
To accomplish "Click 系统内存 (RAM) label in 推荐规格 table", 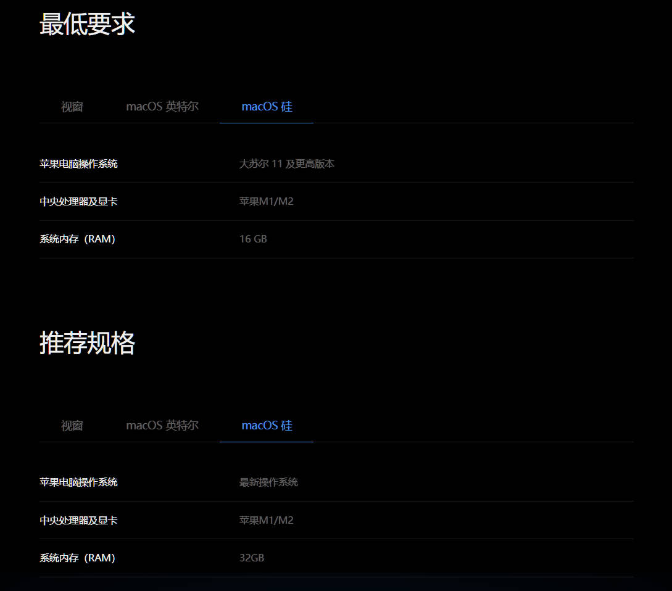I will [x=78, y=558].
